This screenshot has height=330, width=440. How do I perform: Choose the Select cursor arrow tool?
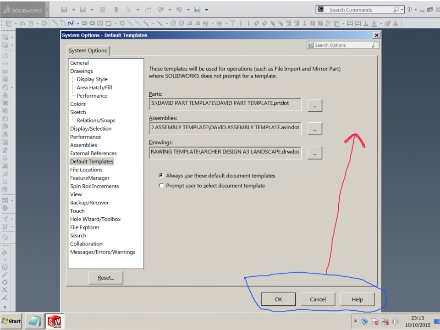pyautogui.click(x=128, y=10)
